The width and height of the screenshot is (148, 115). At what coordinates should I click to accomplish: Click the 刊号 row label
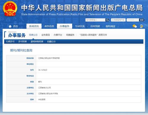click(x=32, y=70)
